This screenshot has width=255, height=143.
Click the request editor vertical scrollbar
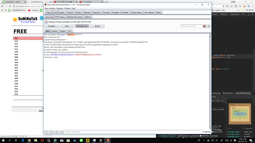pyautogui.click(x=210, y=81)
